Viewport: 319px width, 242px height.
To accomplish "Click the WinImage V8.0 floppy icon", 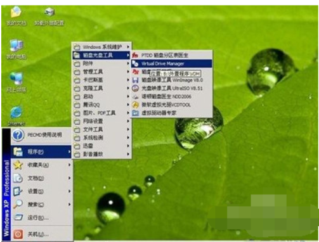I will click(135, 80).
